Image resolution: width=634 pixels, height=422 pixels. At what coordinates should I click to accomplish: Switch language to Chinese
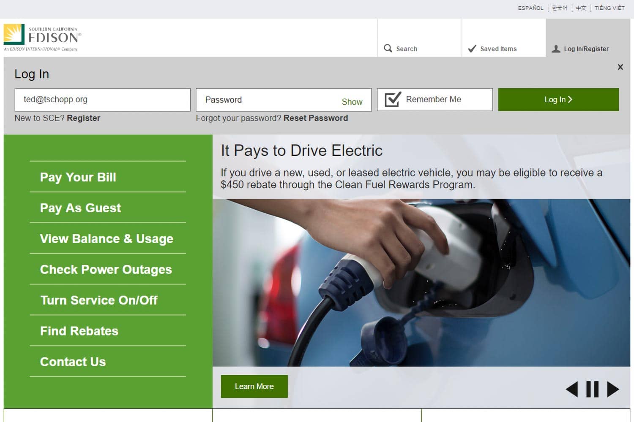[581, 8]
